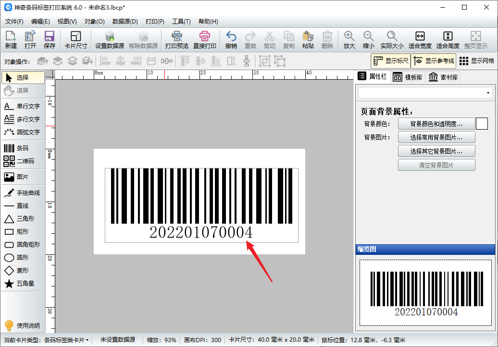Image resolution: width=498 pixels, height=347 pixels.
Task: Open the 卡片尺寸 card size settings
Action: tap(75, 40)
